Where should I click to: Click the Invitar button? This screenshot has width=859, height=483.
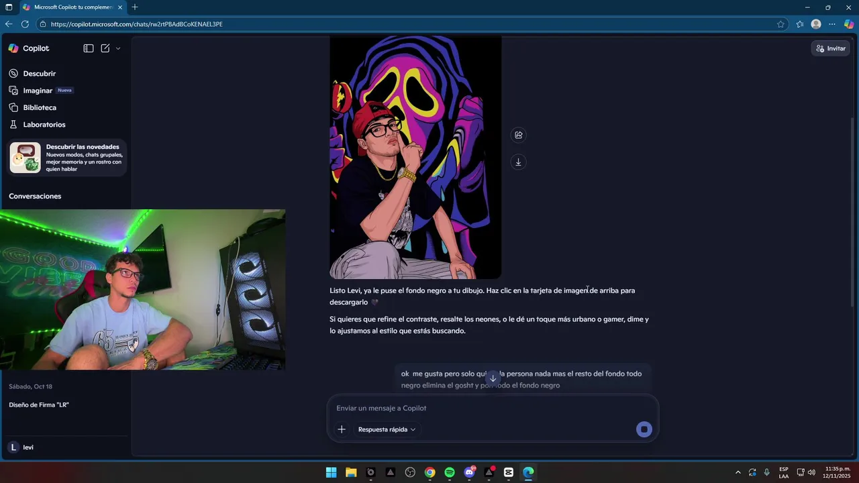tap(831, 48)
